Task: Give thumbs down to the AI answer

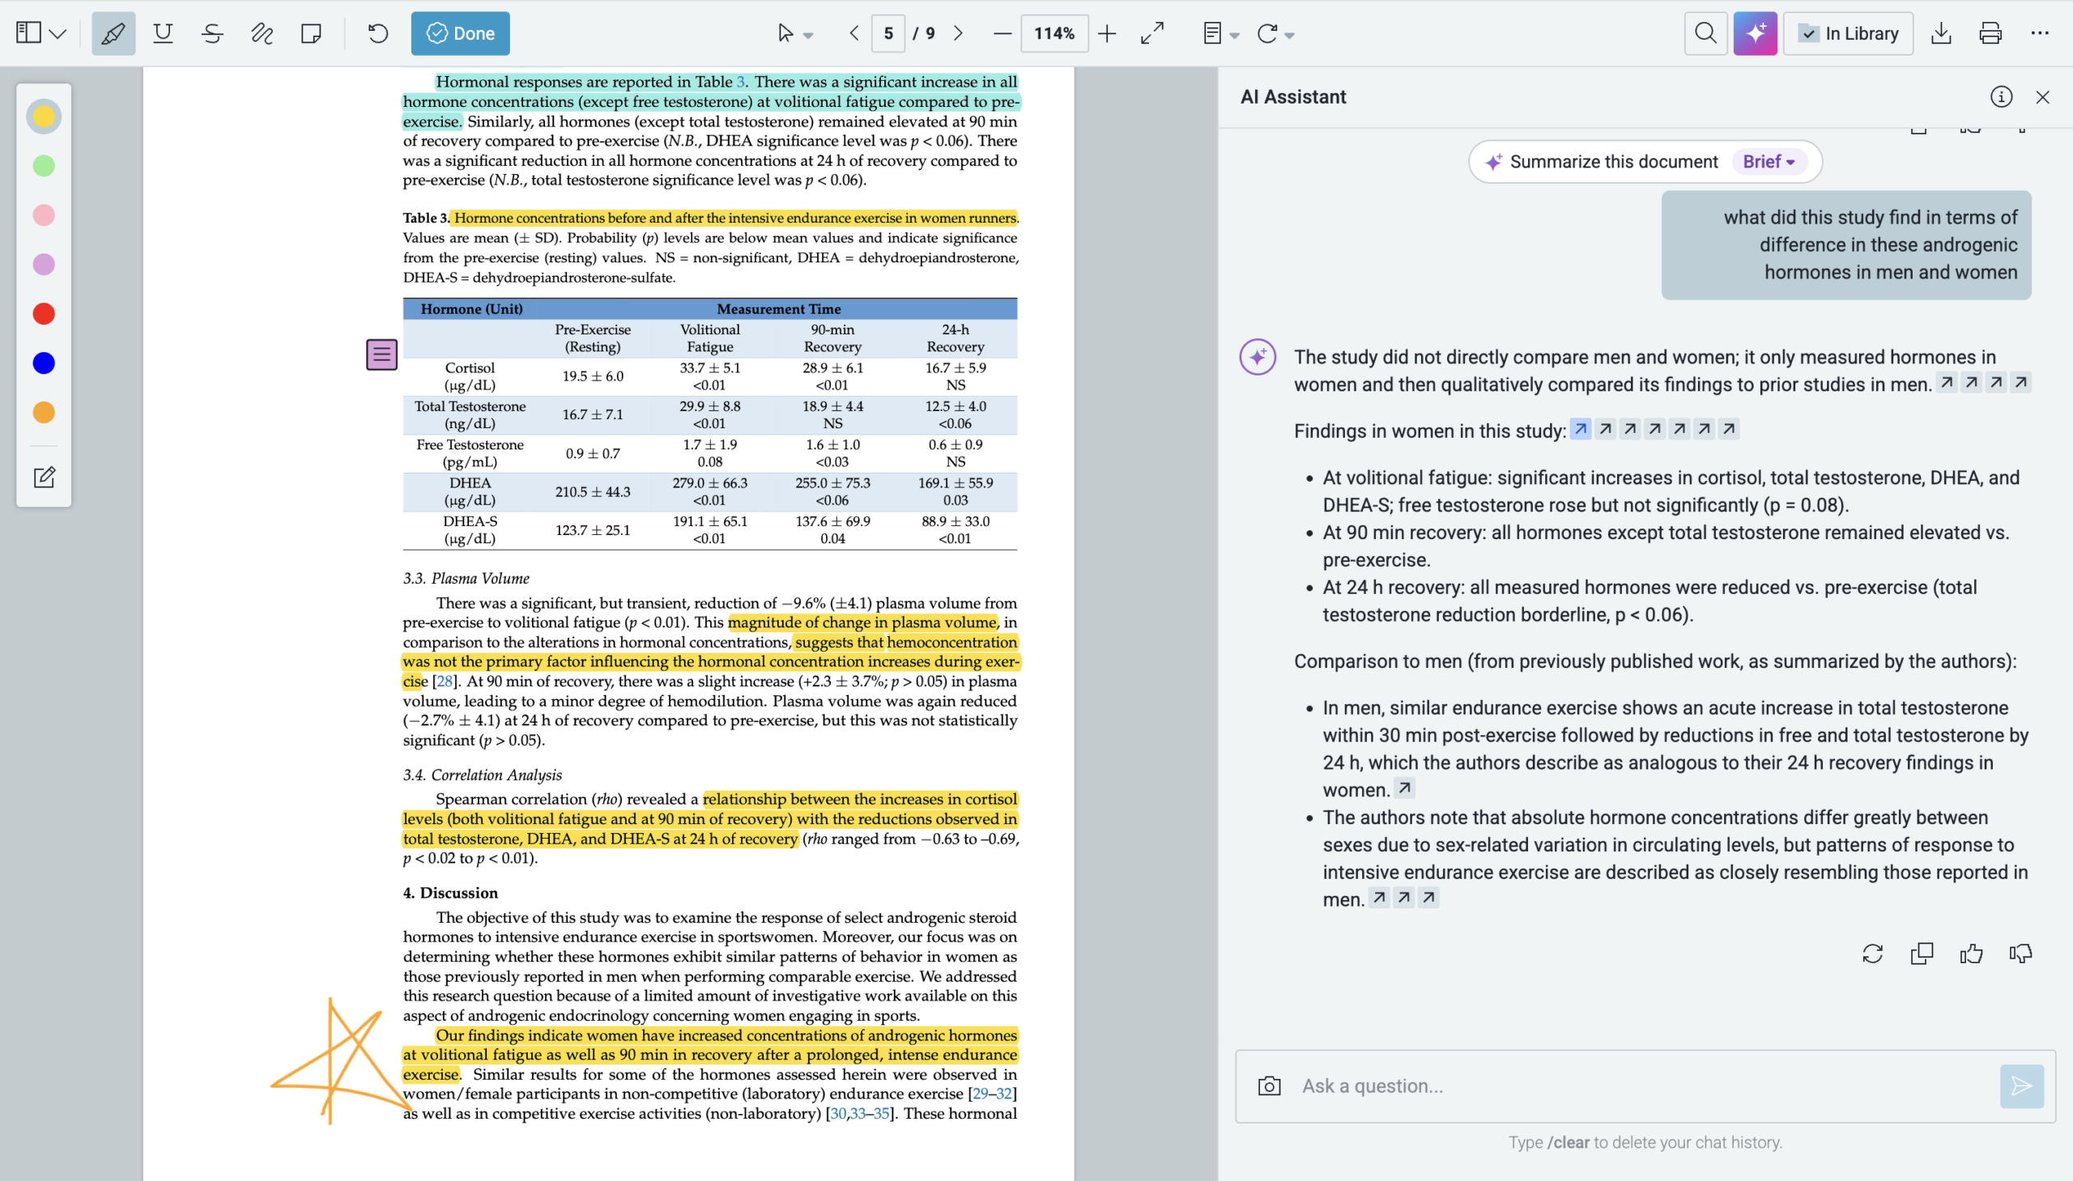Action: [2021, 954]
